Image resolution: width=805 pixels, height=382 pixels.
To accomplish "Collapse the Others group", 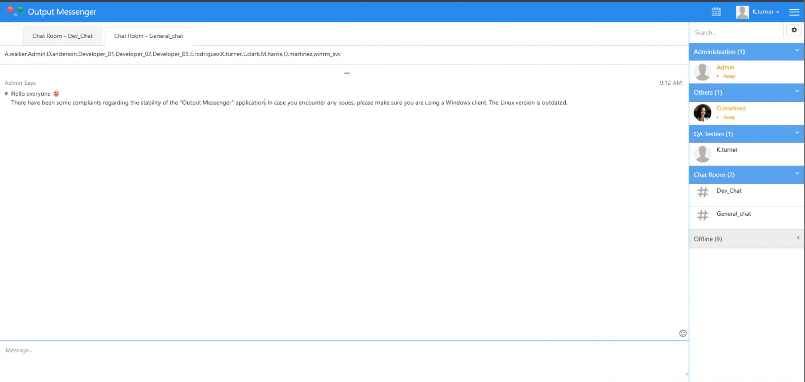I will [x=797, y=91].
